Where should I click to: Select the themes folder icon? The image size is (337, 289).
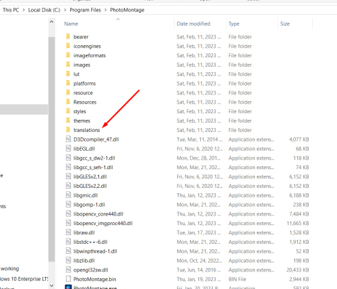click(68, 121)
